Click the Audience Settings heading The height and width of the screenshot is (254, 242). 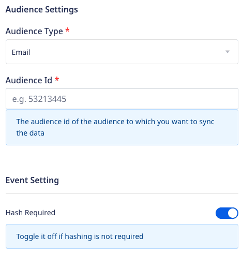41,9
